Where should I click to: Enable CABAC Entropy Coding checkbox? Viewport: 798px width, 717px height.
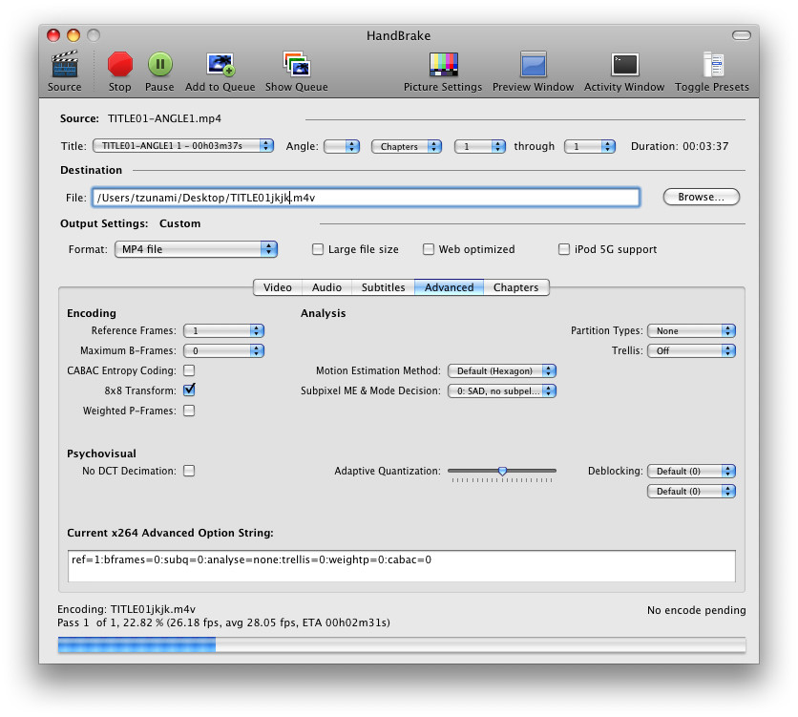click(x=189, y=370)
